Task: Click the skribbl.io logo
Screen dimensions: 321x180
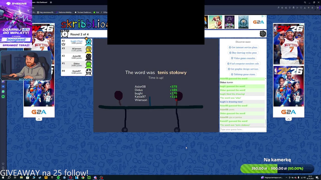Action: 84,24
